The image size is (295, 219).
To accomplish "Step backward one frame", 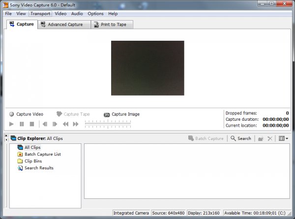I will (x=45, y=124).
